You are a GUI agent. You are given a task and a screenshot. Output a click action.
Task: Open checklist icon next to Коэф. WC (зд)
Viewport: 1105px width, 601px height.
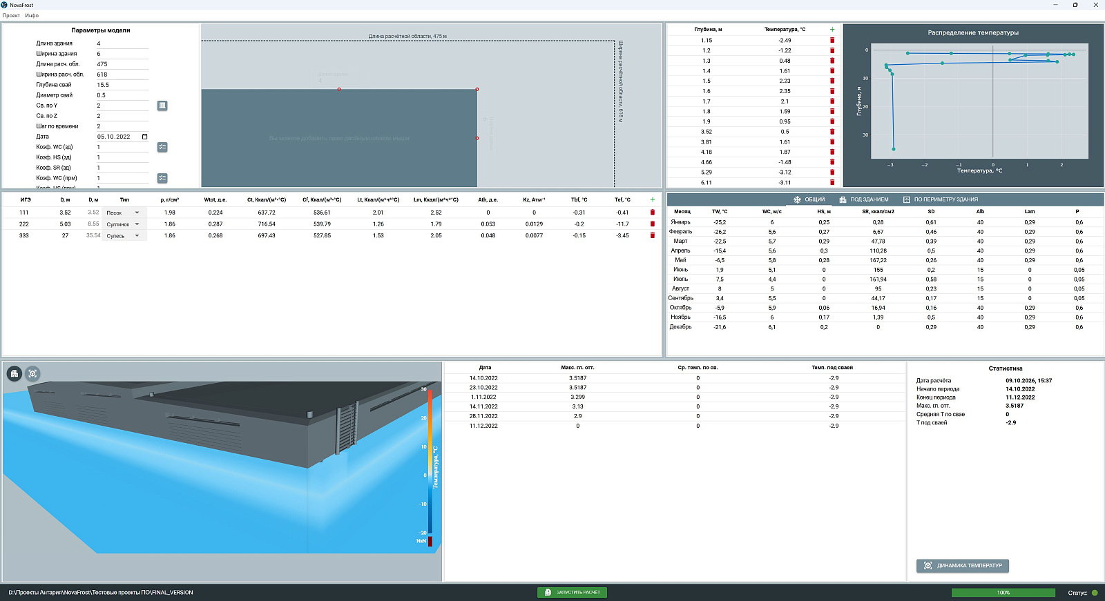click(x=162, y=147)
